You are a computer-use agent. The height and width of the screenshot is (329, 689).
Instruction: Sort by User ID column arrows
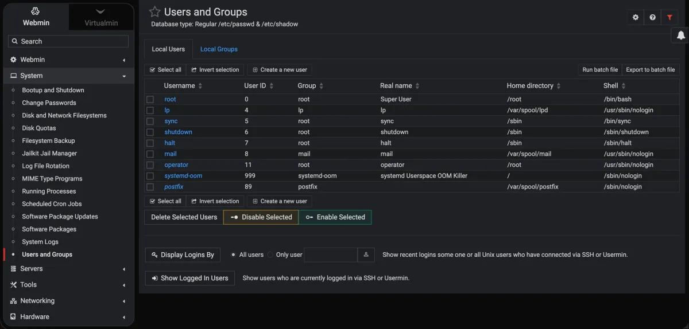click(271, 86)
